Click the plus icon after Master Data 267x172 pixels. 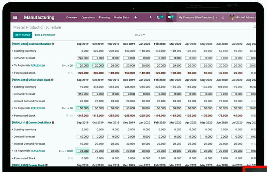point(136,18)
